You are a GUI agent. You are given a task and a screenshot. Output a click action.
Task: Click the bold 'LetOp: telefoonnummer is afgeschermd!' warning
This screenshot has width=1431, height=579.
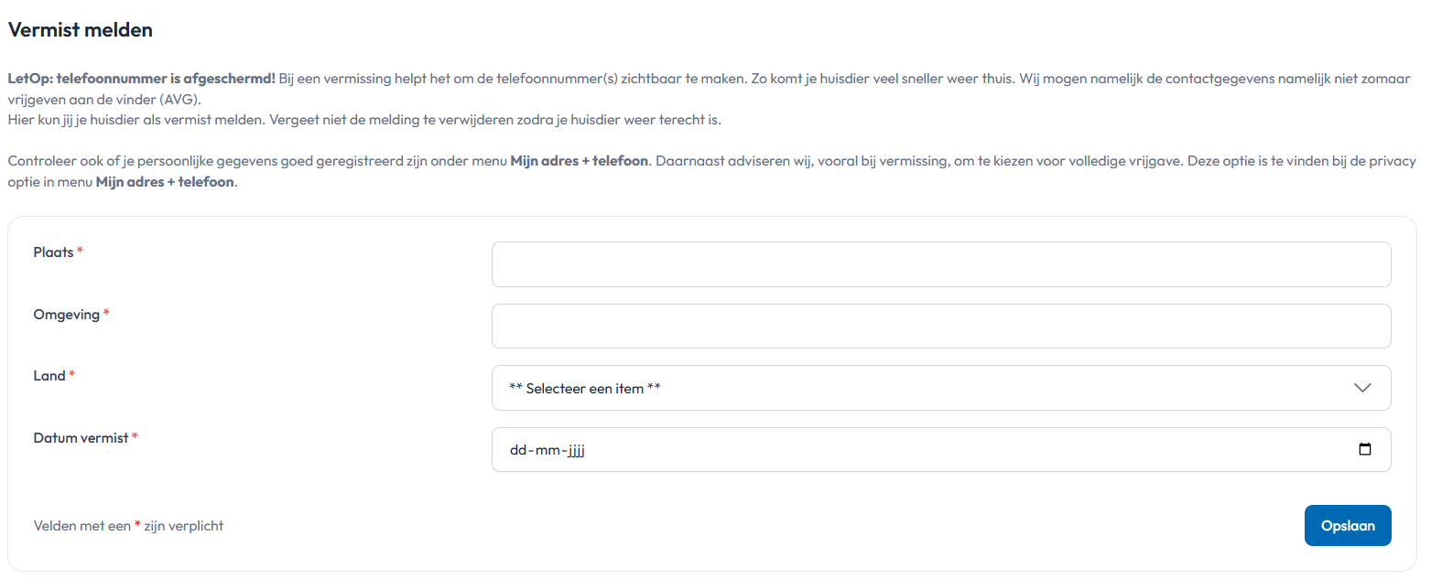(x=141, y=79)
